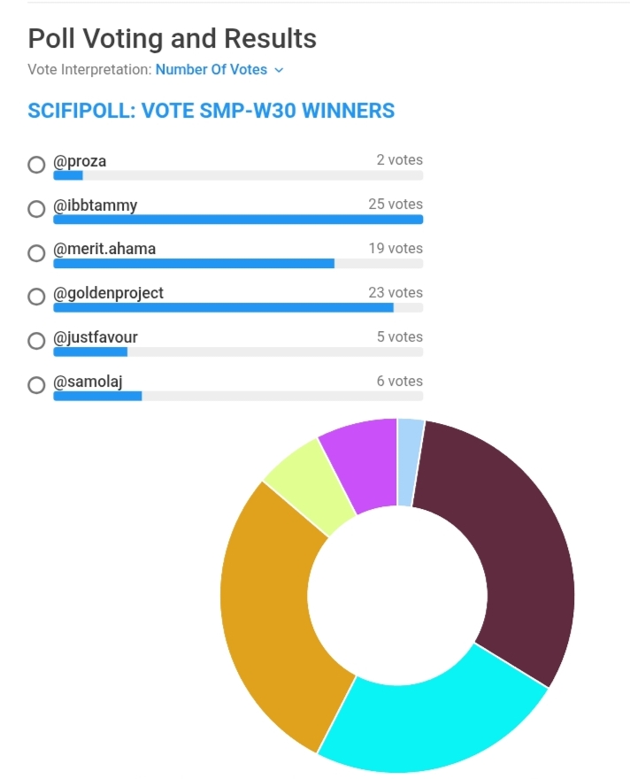Viewport: 630px width, 779px height.
Task: Choose @merit.ahama poll option
Action: click(36, 253)
